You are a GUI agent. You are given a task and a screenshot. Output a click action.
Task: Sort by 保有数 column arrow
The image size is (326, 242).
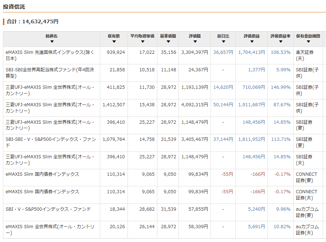coord(114,41)
